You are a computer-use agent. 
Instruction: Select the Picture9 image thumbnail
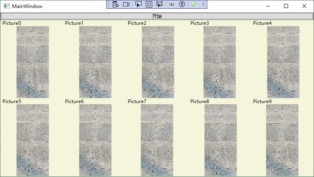282,140
